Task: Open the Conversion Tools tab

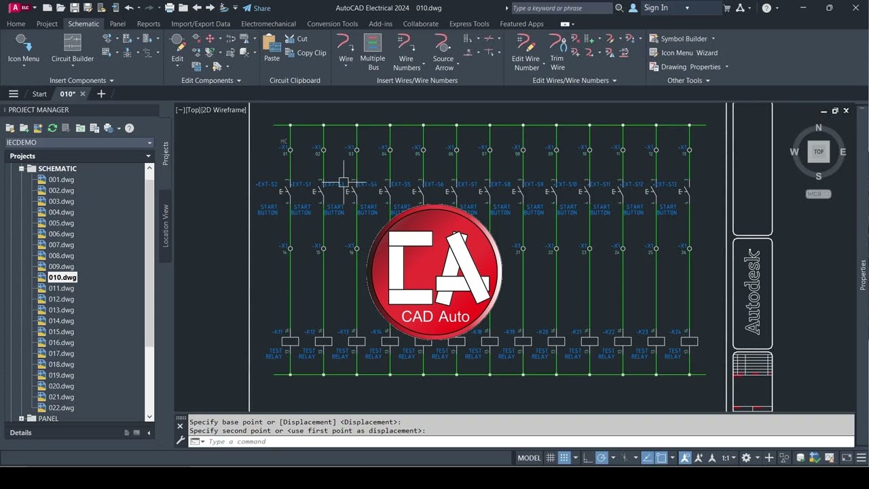Action: pyautogui.click(x=333, y=24)
